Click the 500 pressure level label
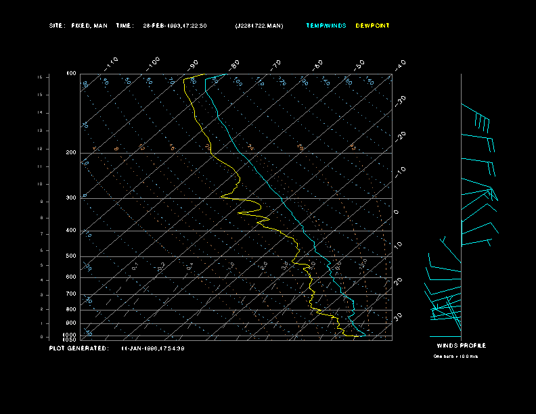536x414 pixels. point(71,256)
